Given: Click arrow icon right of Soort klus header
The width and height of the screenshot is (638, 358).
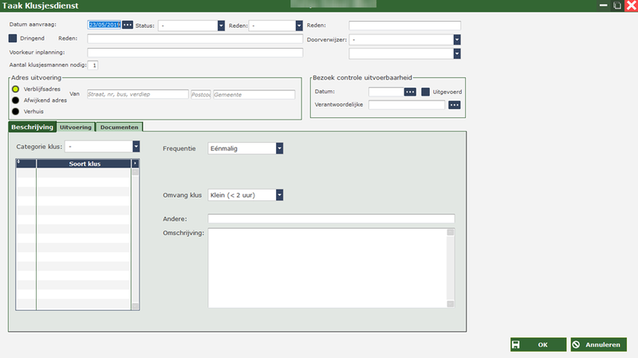Looking at the screenshot, I should pyautogui.click(x=135, y=163).
